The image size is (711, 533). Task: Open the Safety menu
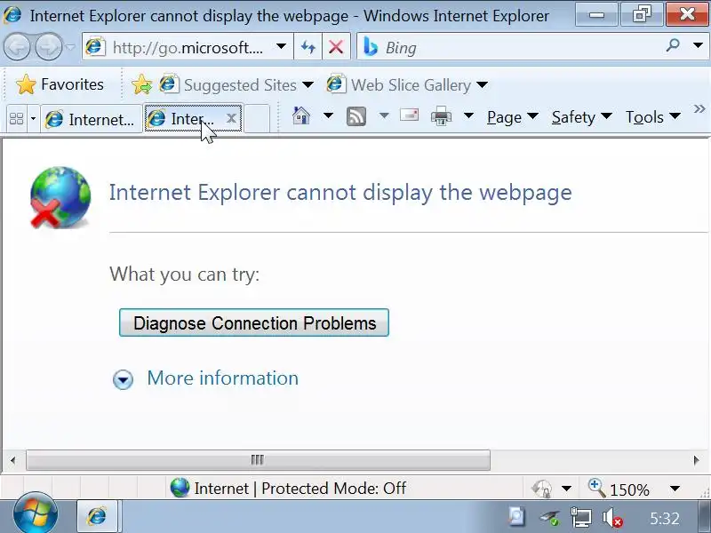point(582,117)
